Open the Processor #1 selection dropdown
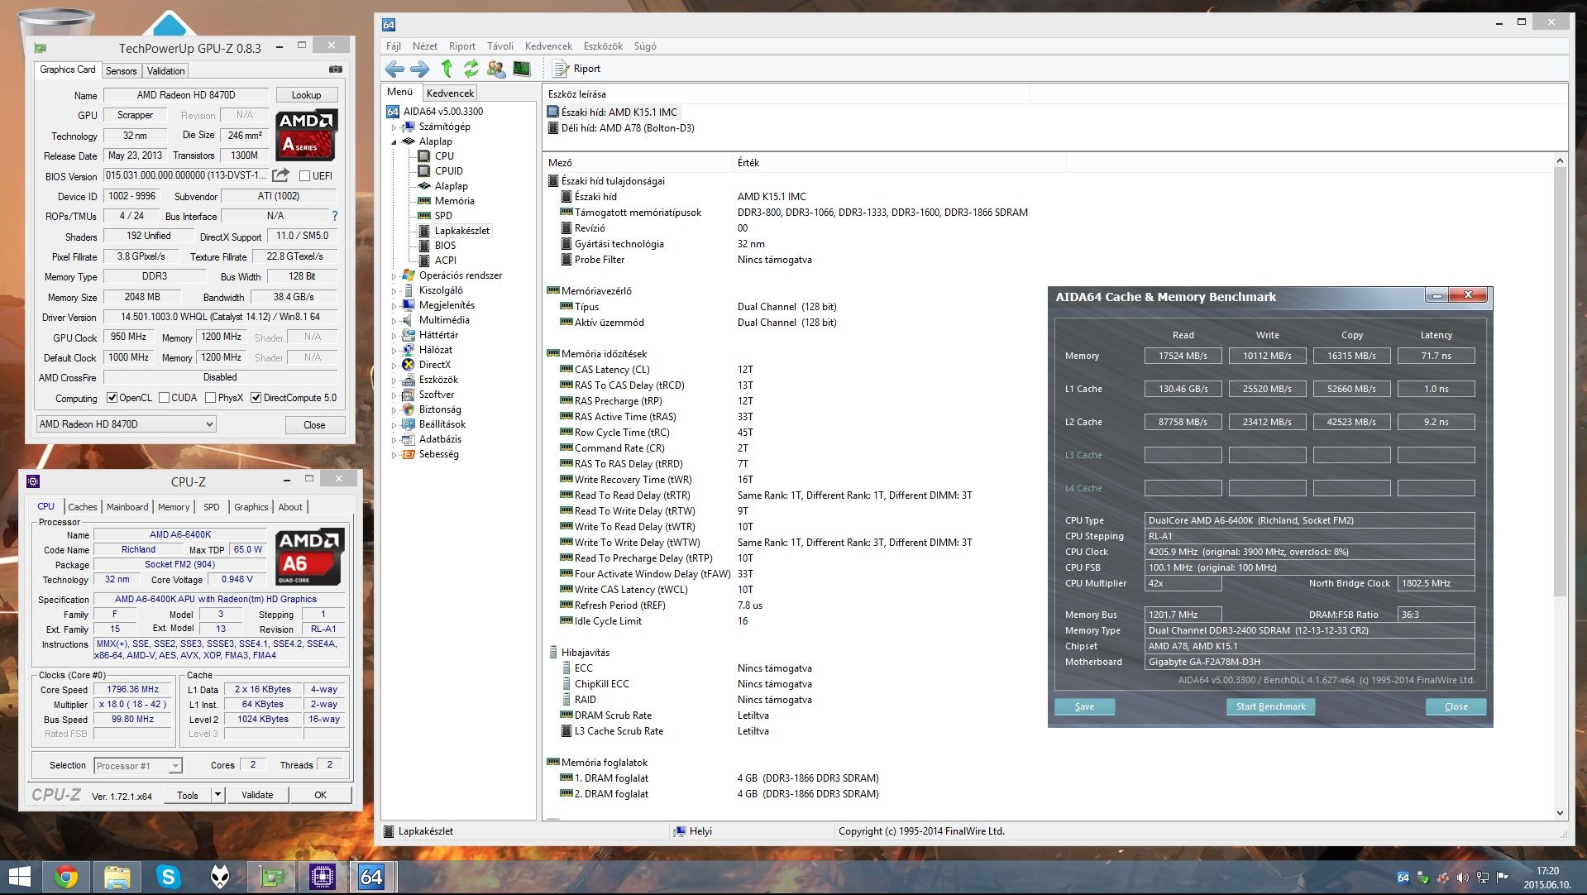 pyautogui.click(x=137, y=766)
